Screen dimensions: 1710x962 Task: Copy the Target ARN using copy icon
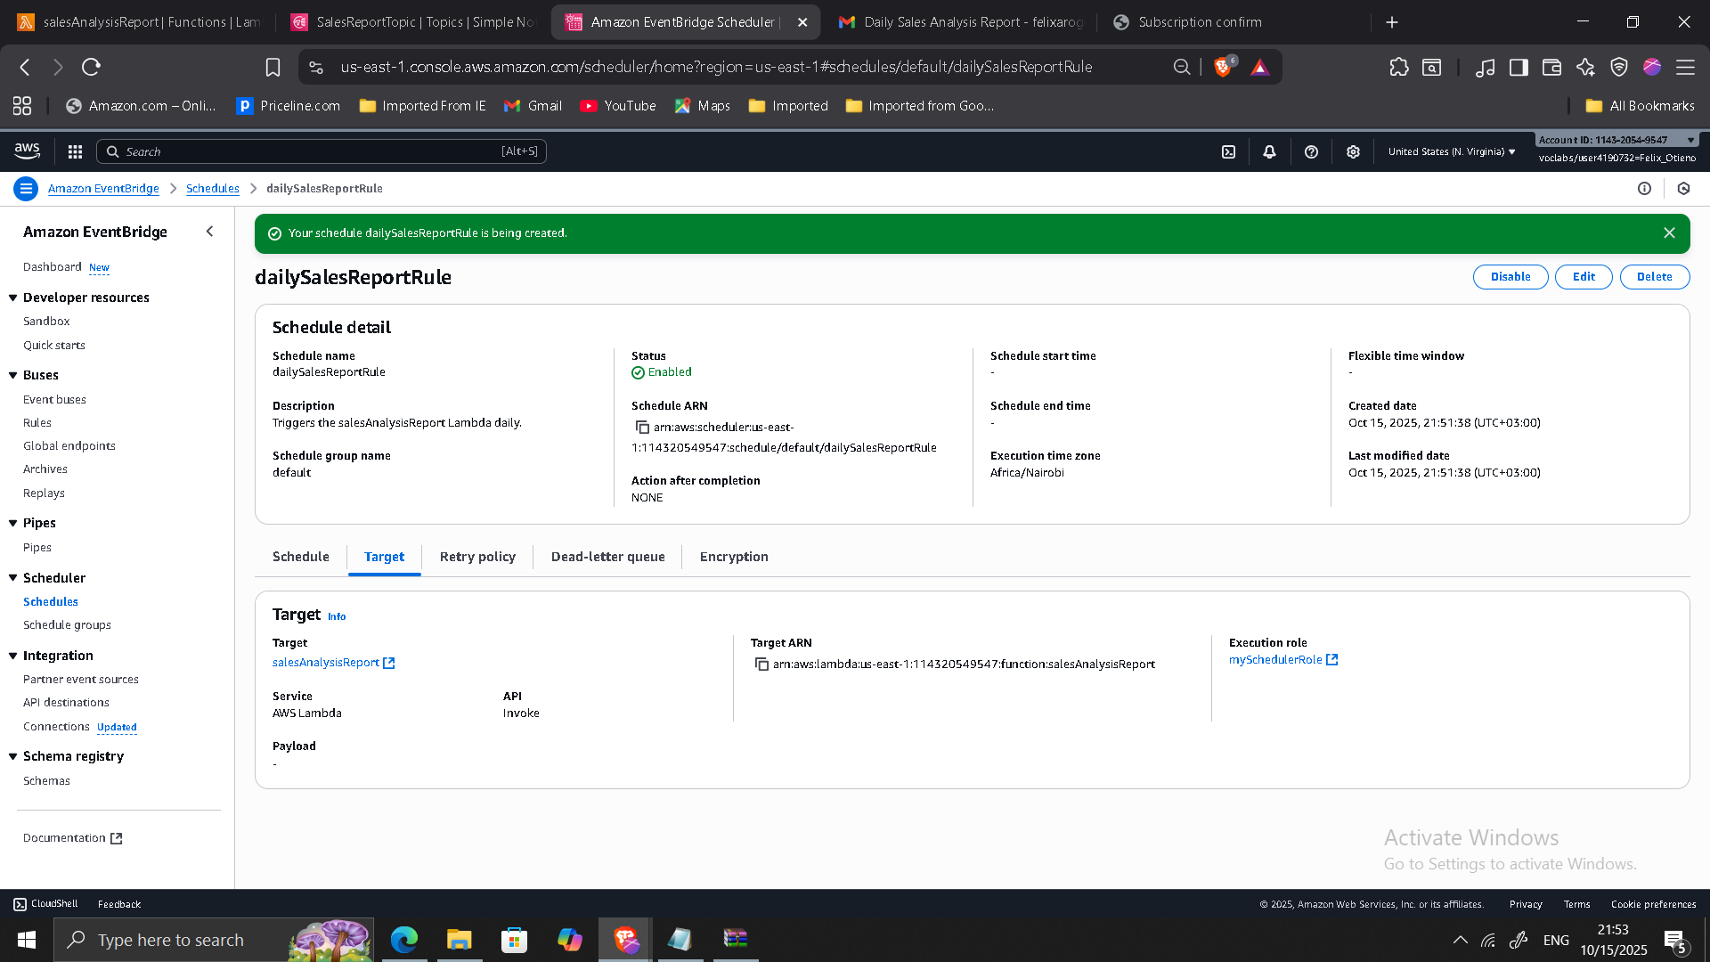click(762, 664)
